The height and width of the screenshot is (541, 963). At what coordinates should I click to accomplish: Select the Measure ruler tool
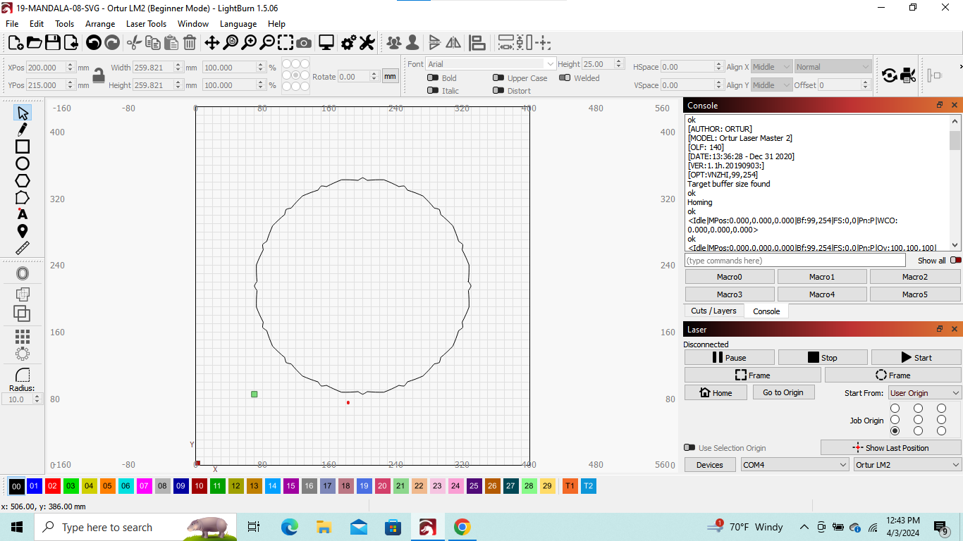(x=23, y=248)
